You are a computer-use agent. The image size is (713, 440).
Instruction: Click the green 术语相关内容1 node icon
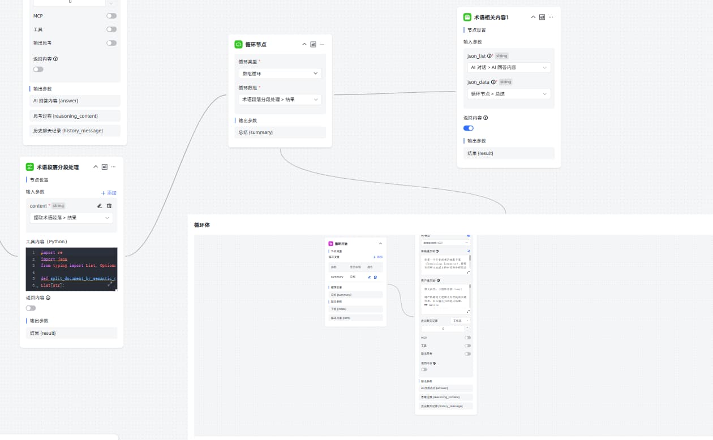tap(467, 17)
